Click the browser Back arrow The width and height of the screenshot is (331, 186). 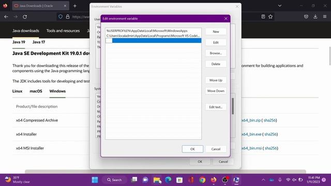pyautogui.click(x=6, y=17)
